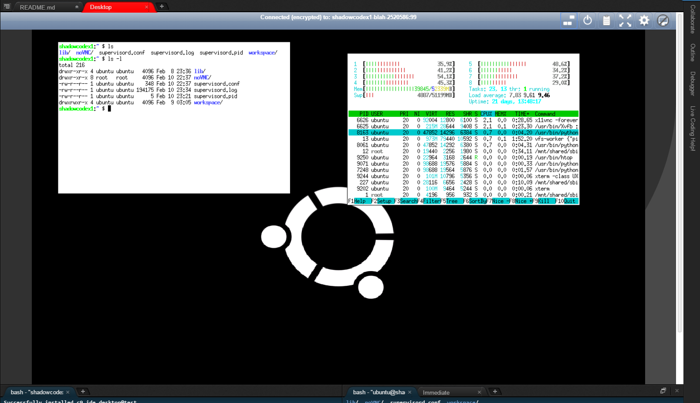Click the noVNC extra keys toolbar icon
700x403 pixels.
[568, 20]
